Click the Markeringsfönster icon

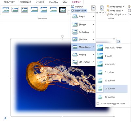108,14
